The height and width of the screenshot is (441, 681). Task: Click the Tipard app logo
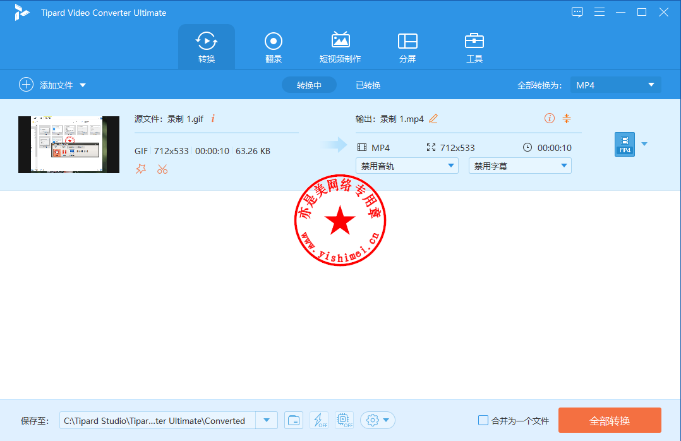click(x=21, y=12)
